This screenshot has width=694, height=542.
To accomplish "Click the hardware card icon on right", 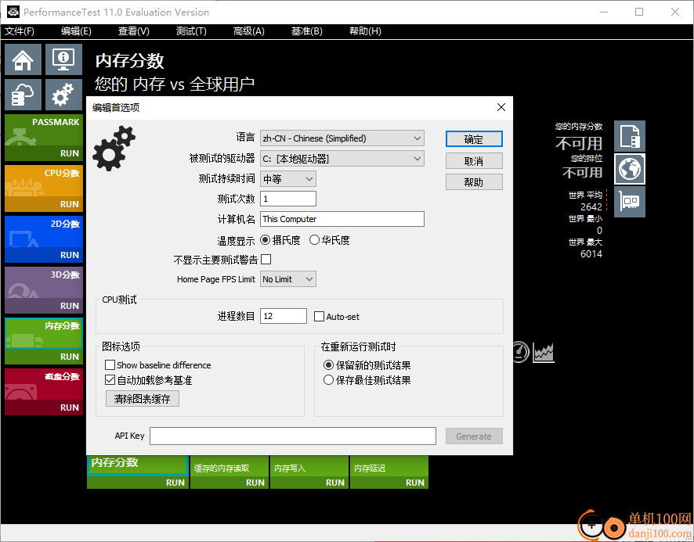I will (630, 202).
